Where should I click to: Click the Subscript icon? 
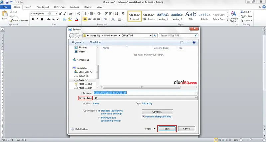(53, 19)
